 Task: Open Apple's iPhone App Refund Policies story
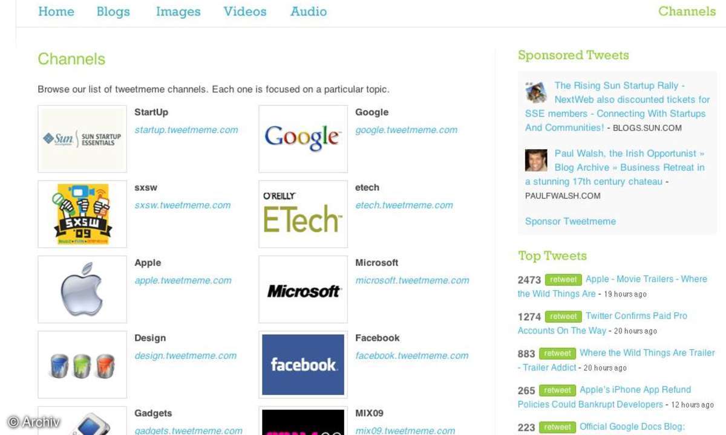click(x=605, y=397)
